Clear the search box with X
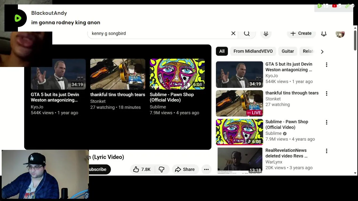The width and height of the screenshot is (358, 201). click(x=233, y=33)
